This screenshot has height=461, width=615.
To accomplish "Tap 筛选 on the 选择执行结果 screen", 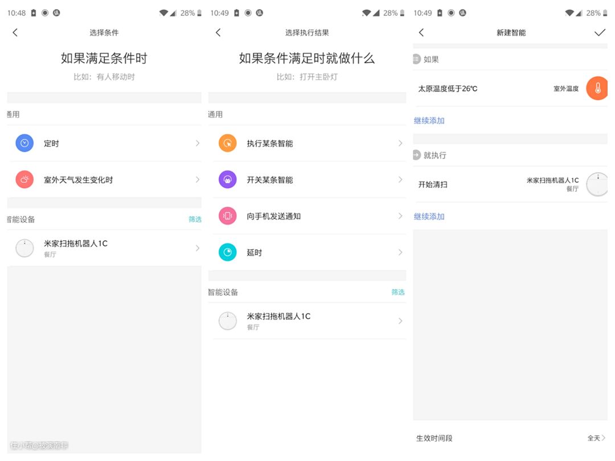I will 397,292.
